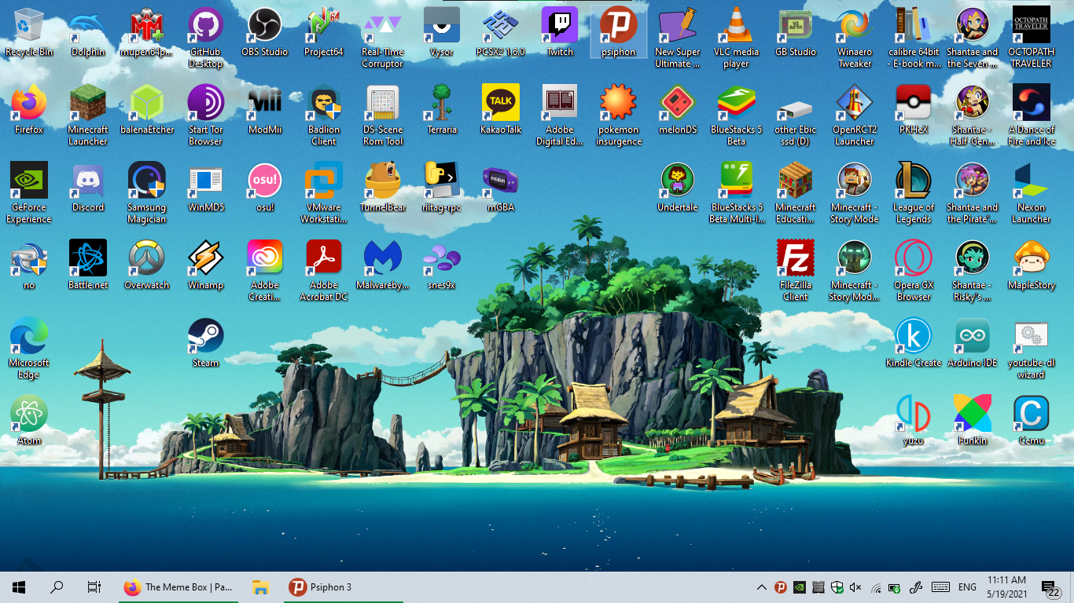
Task: Click the yuzu emulator icon
Action: [x=914, y=421]
